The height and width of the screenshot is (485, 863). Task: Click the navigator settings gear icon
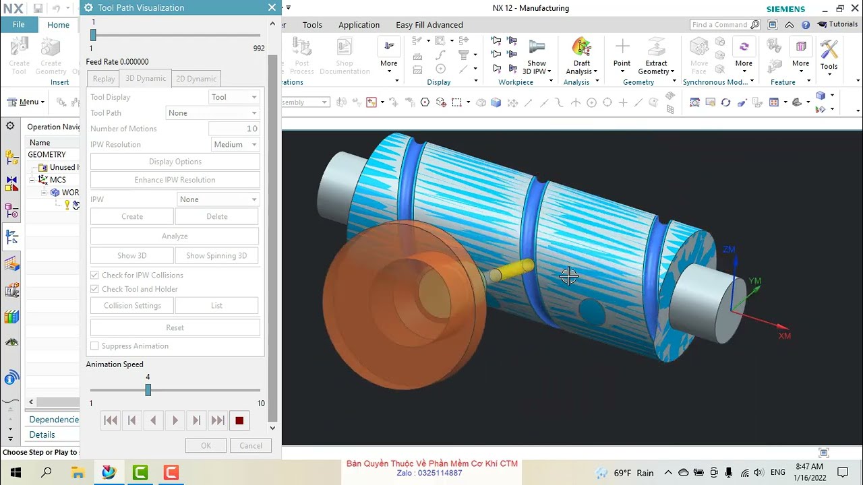[10, 126]
